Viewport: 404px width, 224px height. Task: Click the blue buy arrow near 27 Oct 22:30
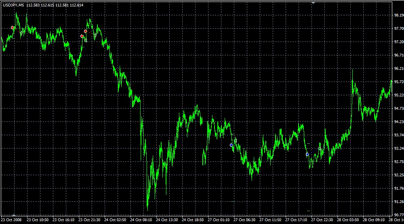pyautogui.click(x=307, y=154)
